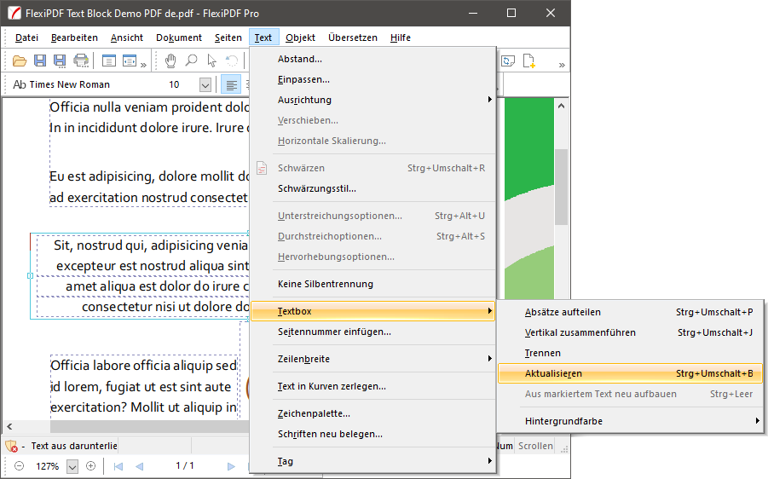Screen dimensions: 768x479
Task: Click the FlexiPDF app icon in title bar
Action: tap(14, 14)
